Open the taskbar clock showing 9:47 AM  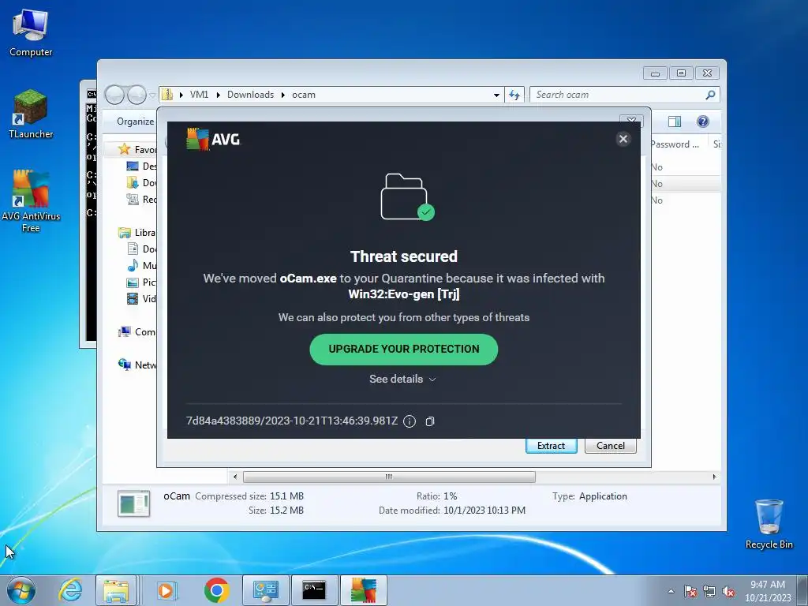click(768, 591)
